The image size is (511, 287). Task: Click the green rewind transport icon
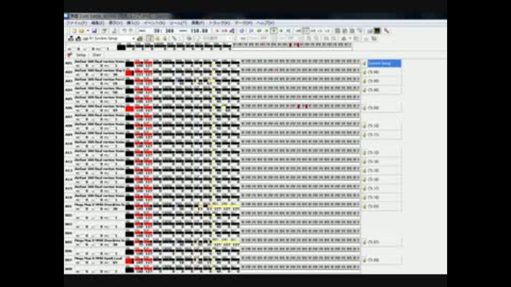click(259, 31)
